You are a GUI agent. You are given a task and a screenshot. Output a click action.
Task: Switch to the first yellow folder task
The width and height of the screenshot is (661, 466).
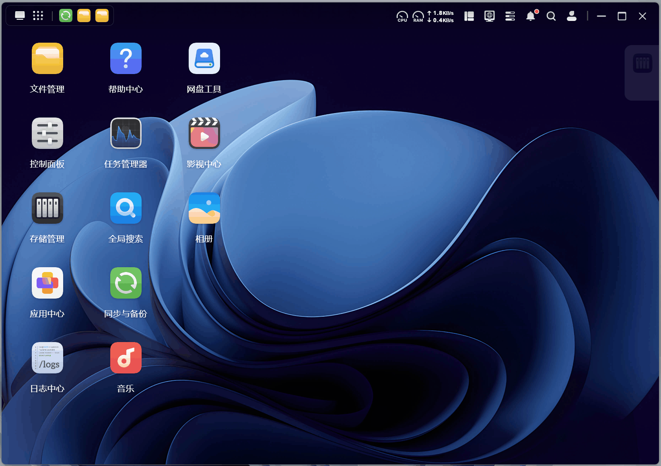pos(84,16)
